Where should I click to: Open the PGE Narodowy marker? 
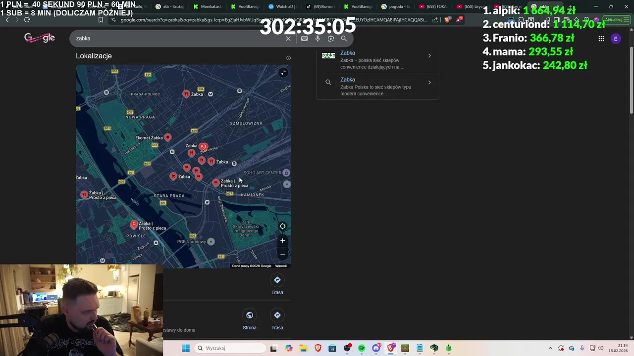click(x=211, y=241)
